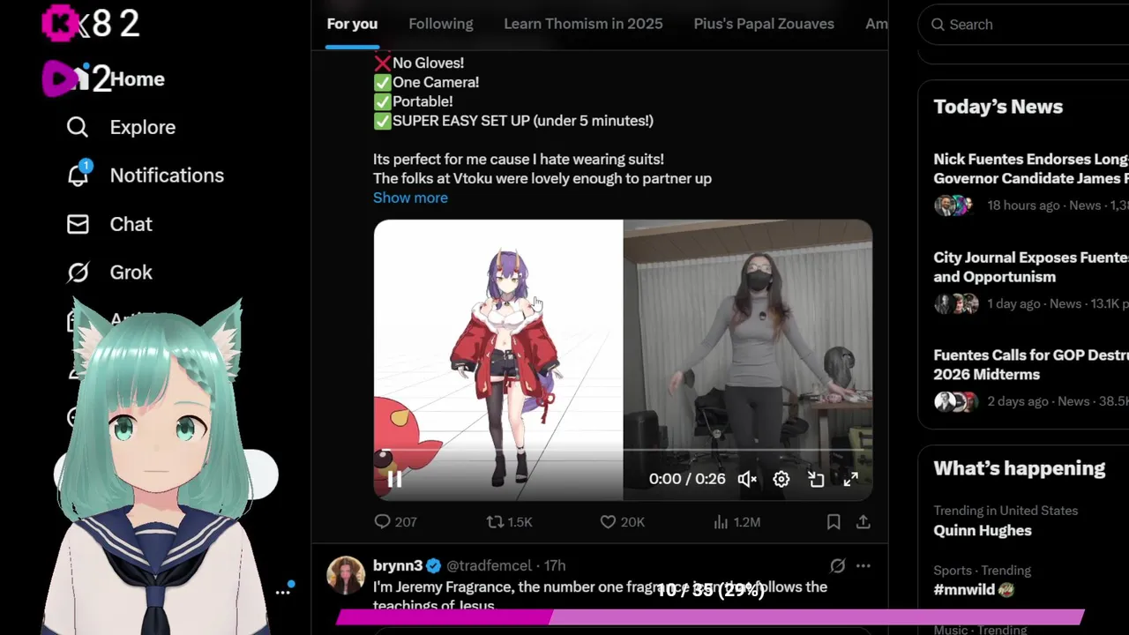Expand the post with Show more
The width and height of the screenshot is (1129, 635).
coord(410,198)
